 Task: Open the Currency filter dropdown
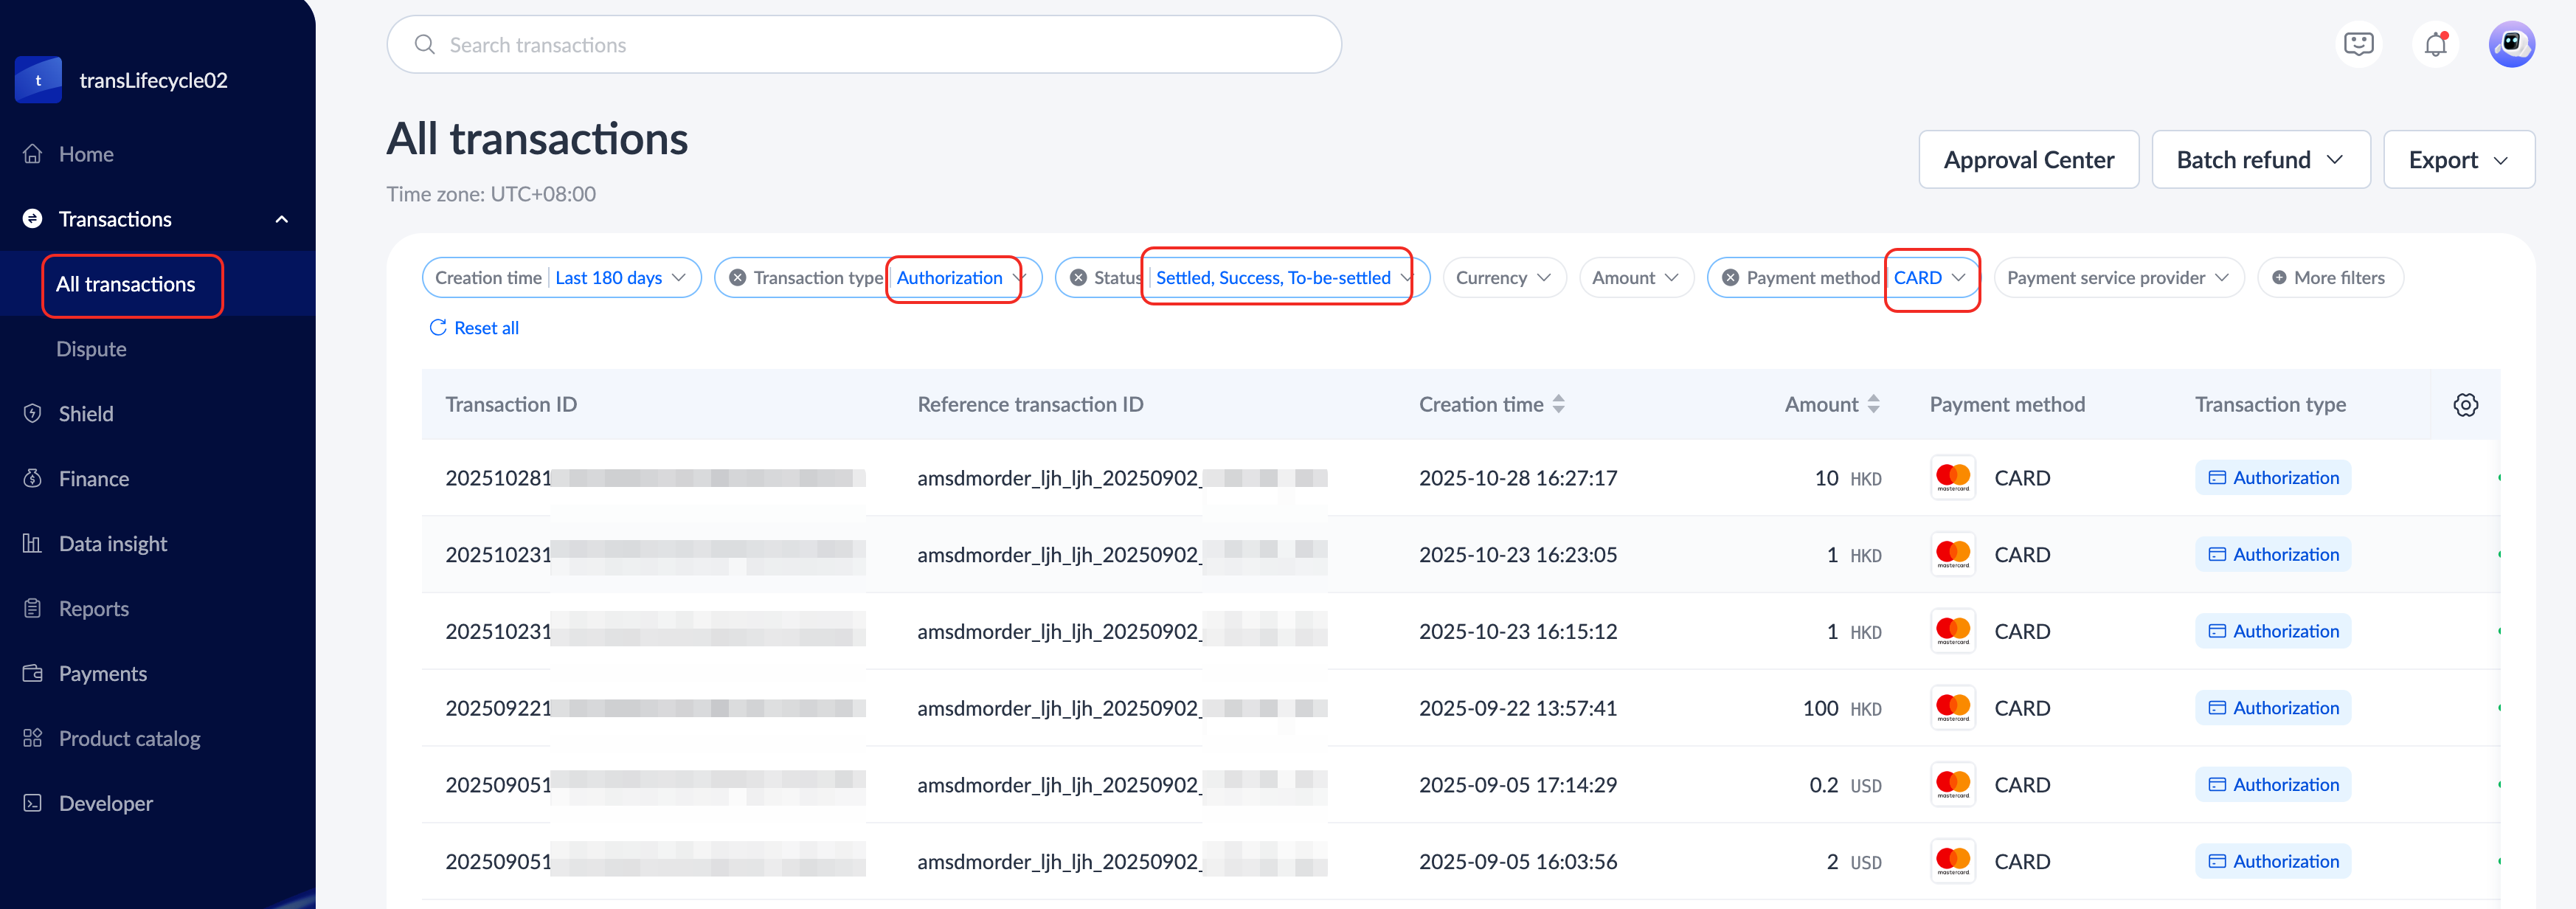[x=1503, y=278]
